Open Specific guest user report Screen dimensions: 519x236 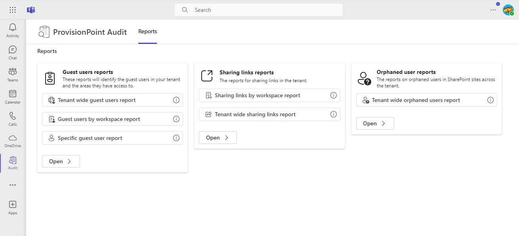(x=113, y=138)
